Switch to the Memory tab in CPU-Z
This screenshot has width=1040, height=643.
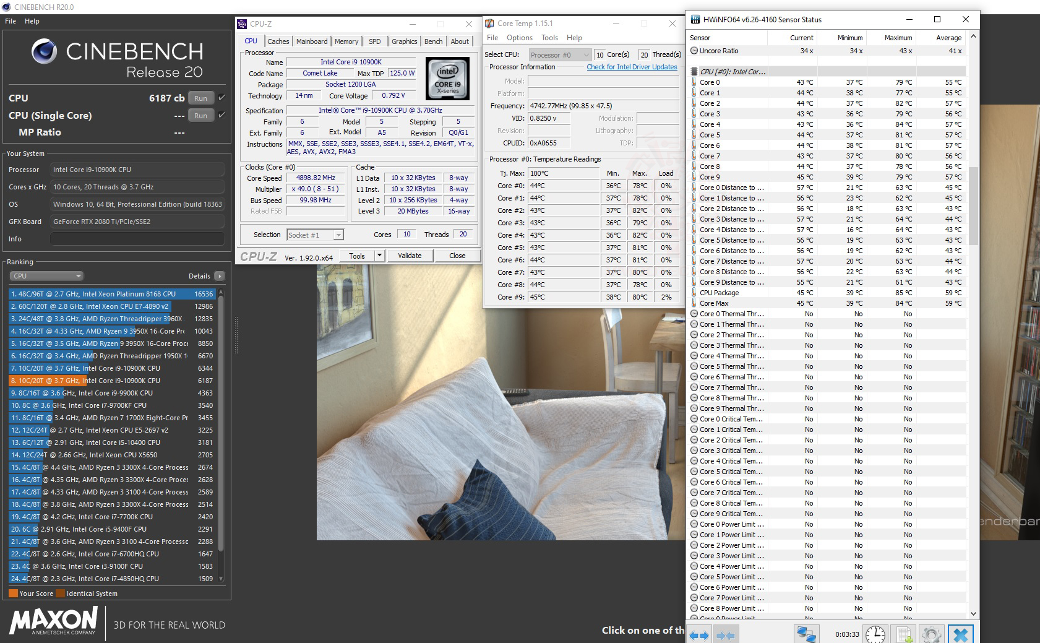click(x=346, y=41)
